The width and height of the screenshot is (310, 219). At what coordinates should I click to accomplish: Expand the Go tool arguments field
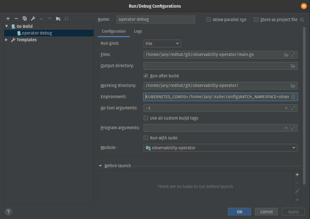tap(293, 108)
